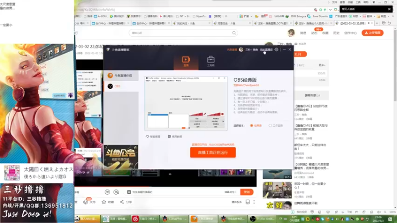Click 我的直播间 link in Douyu title bar
Screen dimensions: 397x223
coord(266,50)
